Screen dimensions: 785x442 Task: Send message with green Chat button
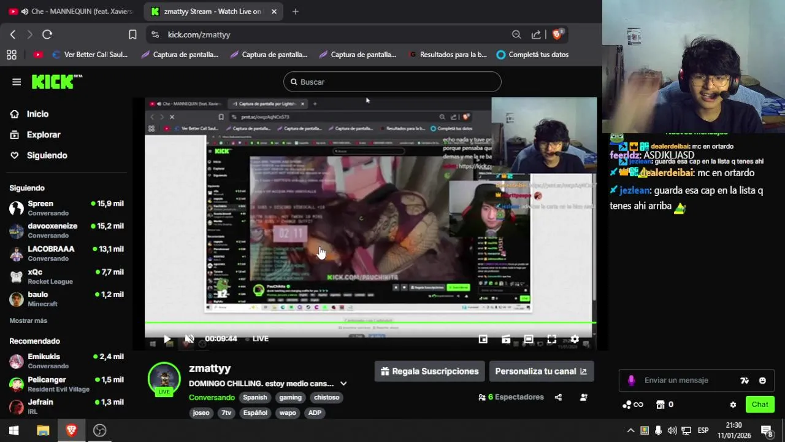click(x=760, y=405)
